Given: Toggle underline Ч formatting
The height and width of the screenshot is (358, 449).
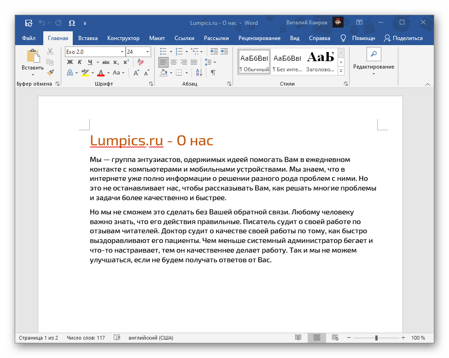Looking at the screenshot, I should pos(90,62).
